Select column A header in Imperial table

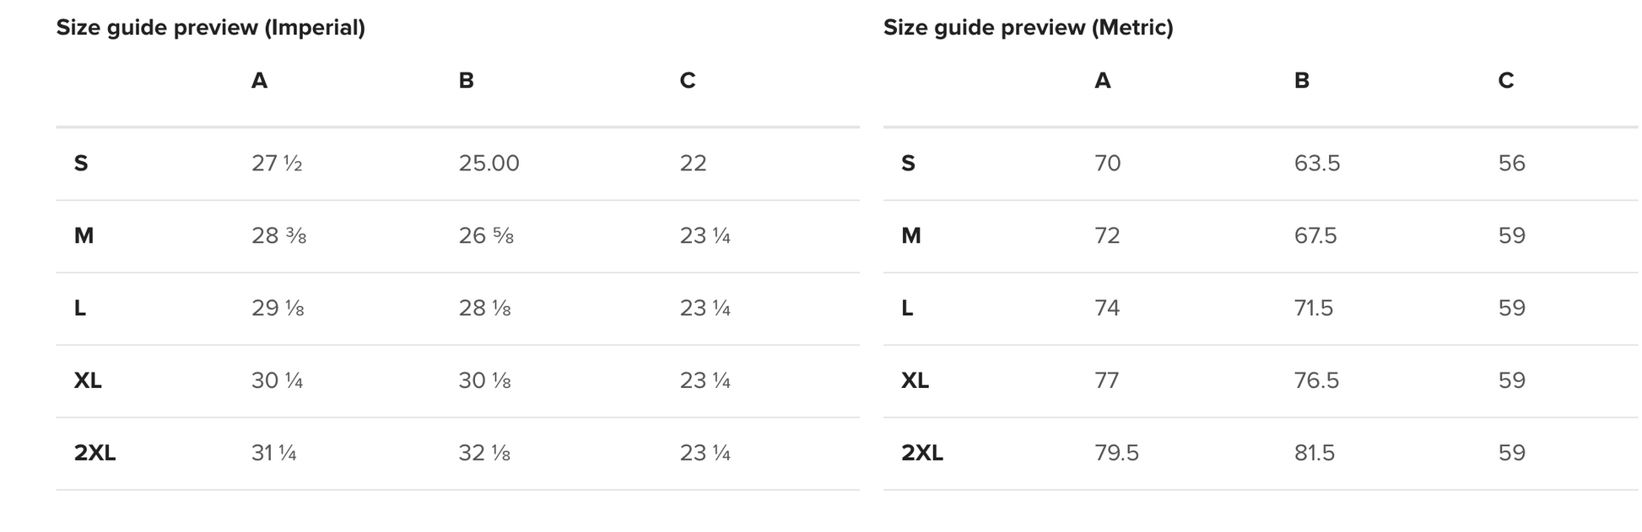(259, 81)
